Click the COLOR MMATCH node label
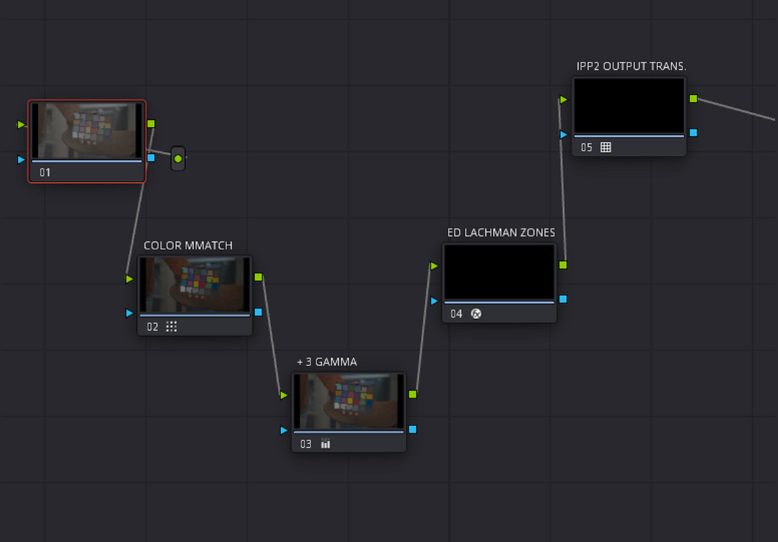The height and width of the screenshot is (542, 778). 188,245
